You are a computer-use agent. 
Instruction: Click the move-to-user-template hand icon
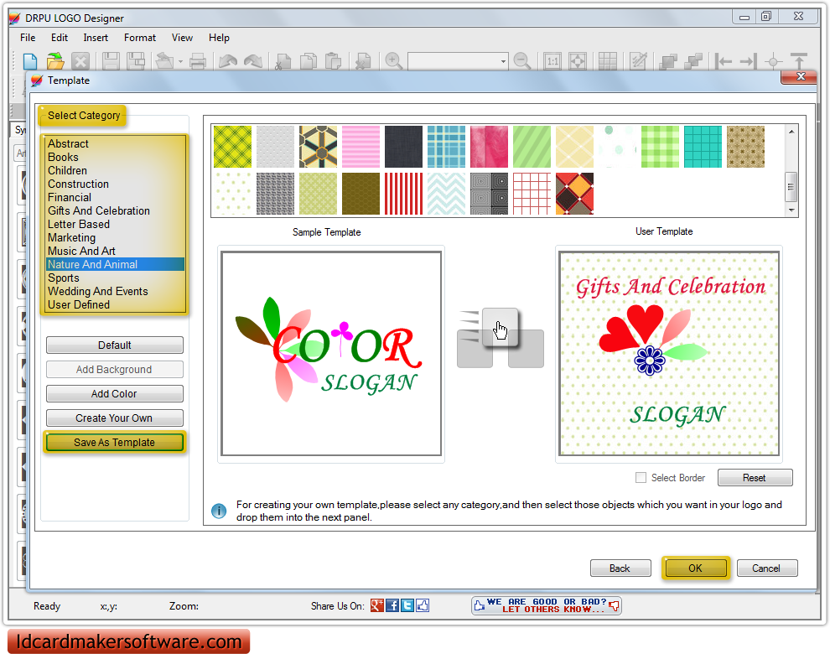pyautogui.click(x=501, y=329)
